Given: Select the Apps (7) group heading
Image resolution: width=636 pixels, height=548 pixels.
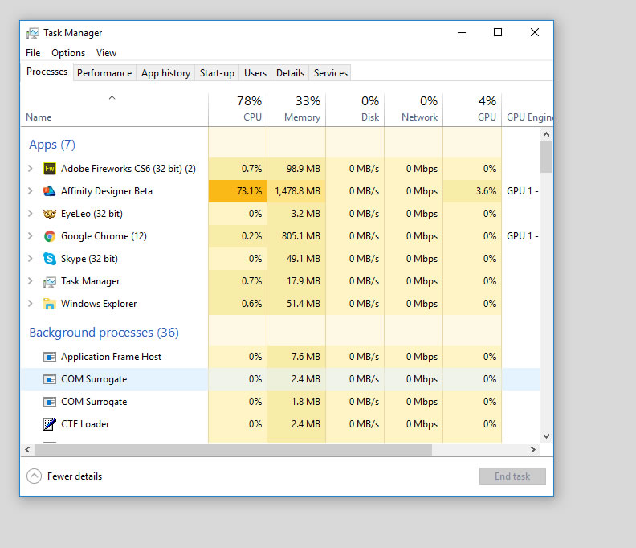Looking at the screenshot, I should (52, 145).
